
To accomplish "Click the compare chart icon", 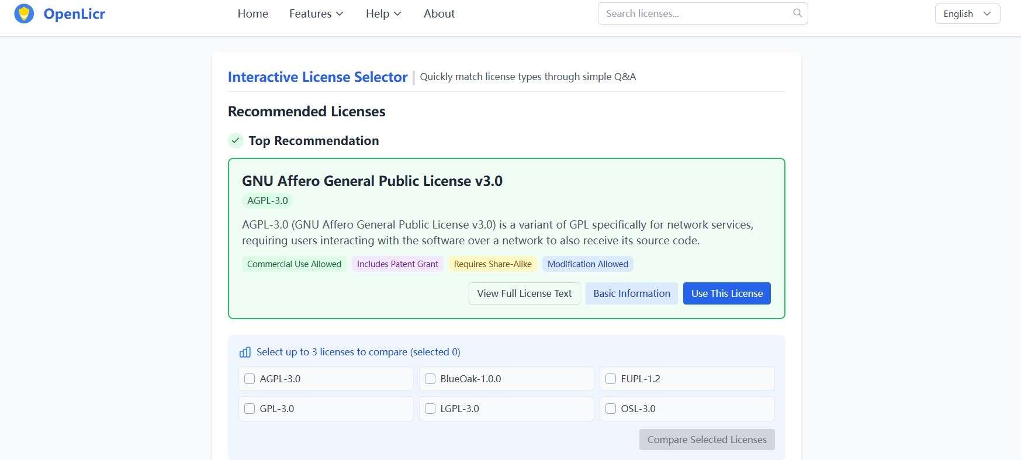I will pos(245,352).
